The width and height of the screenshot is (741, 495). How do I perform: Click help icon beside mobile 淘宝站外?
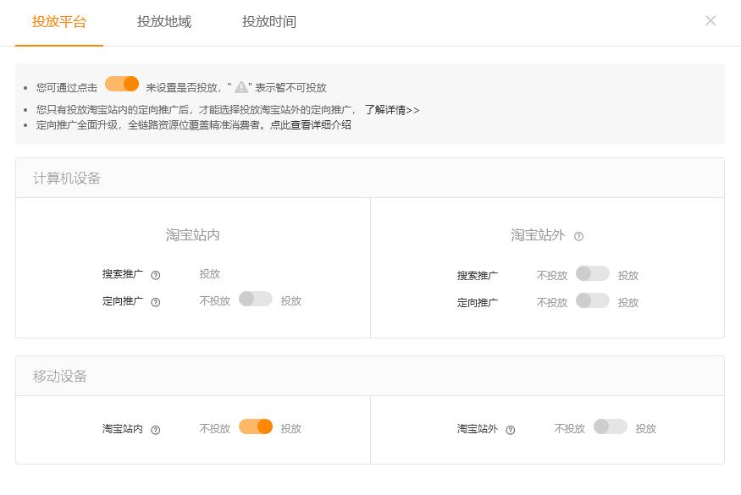[511, 429]
